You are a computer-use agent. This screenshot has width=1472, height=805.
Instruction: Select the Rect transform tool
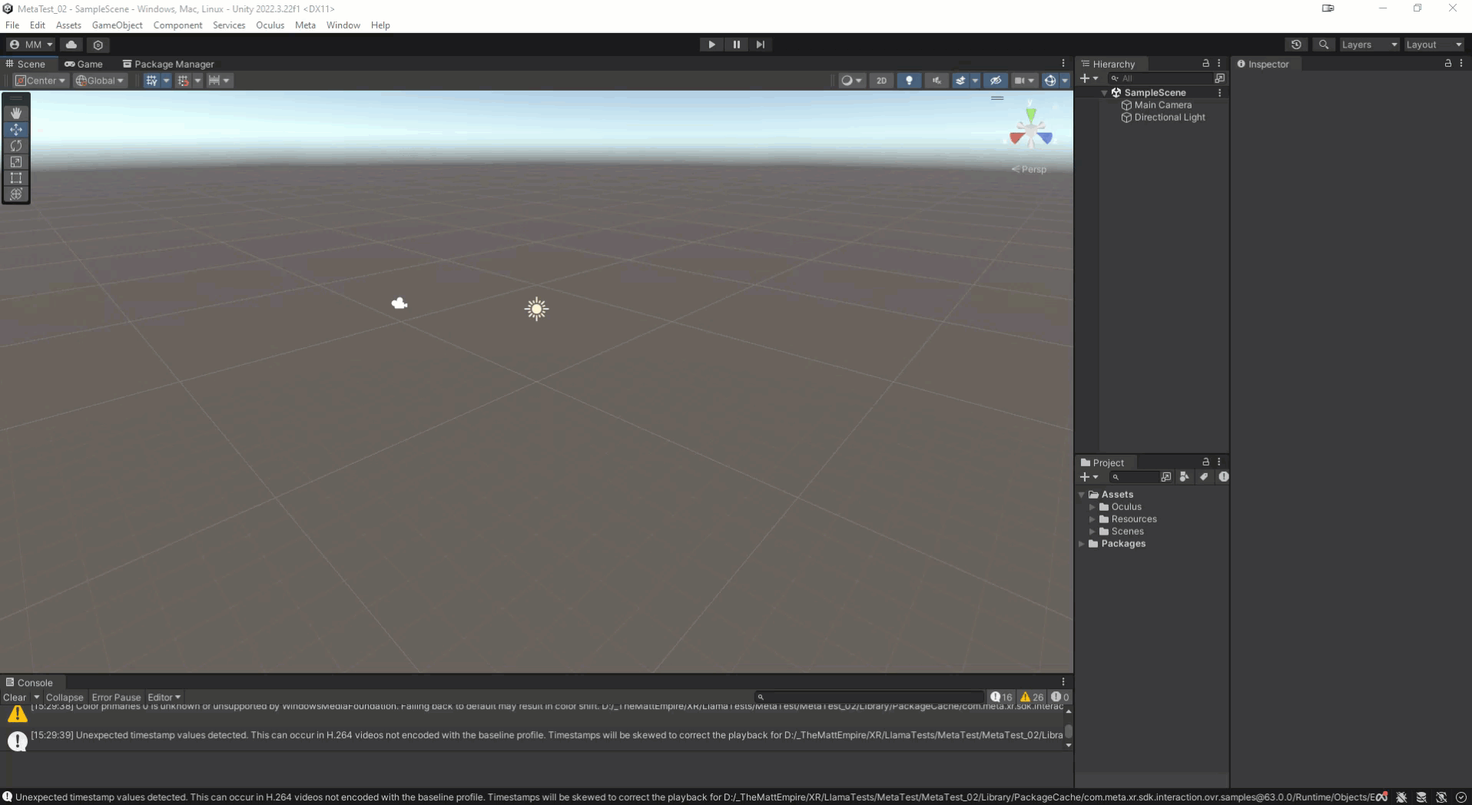point(16,177)
